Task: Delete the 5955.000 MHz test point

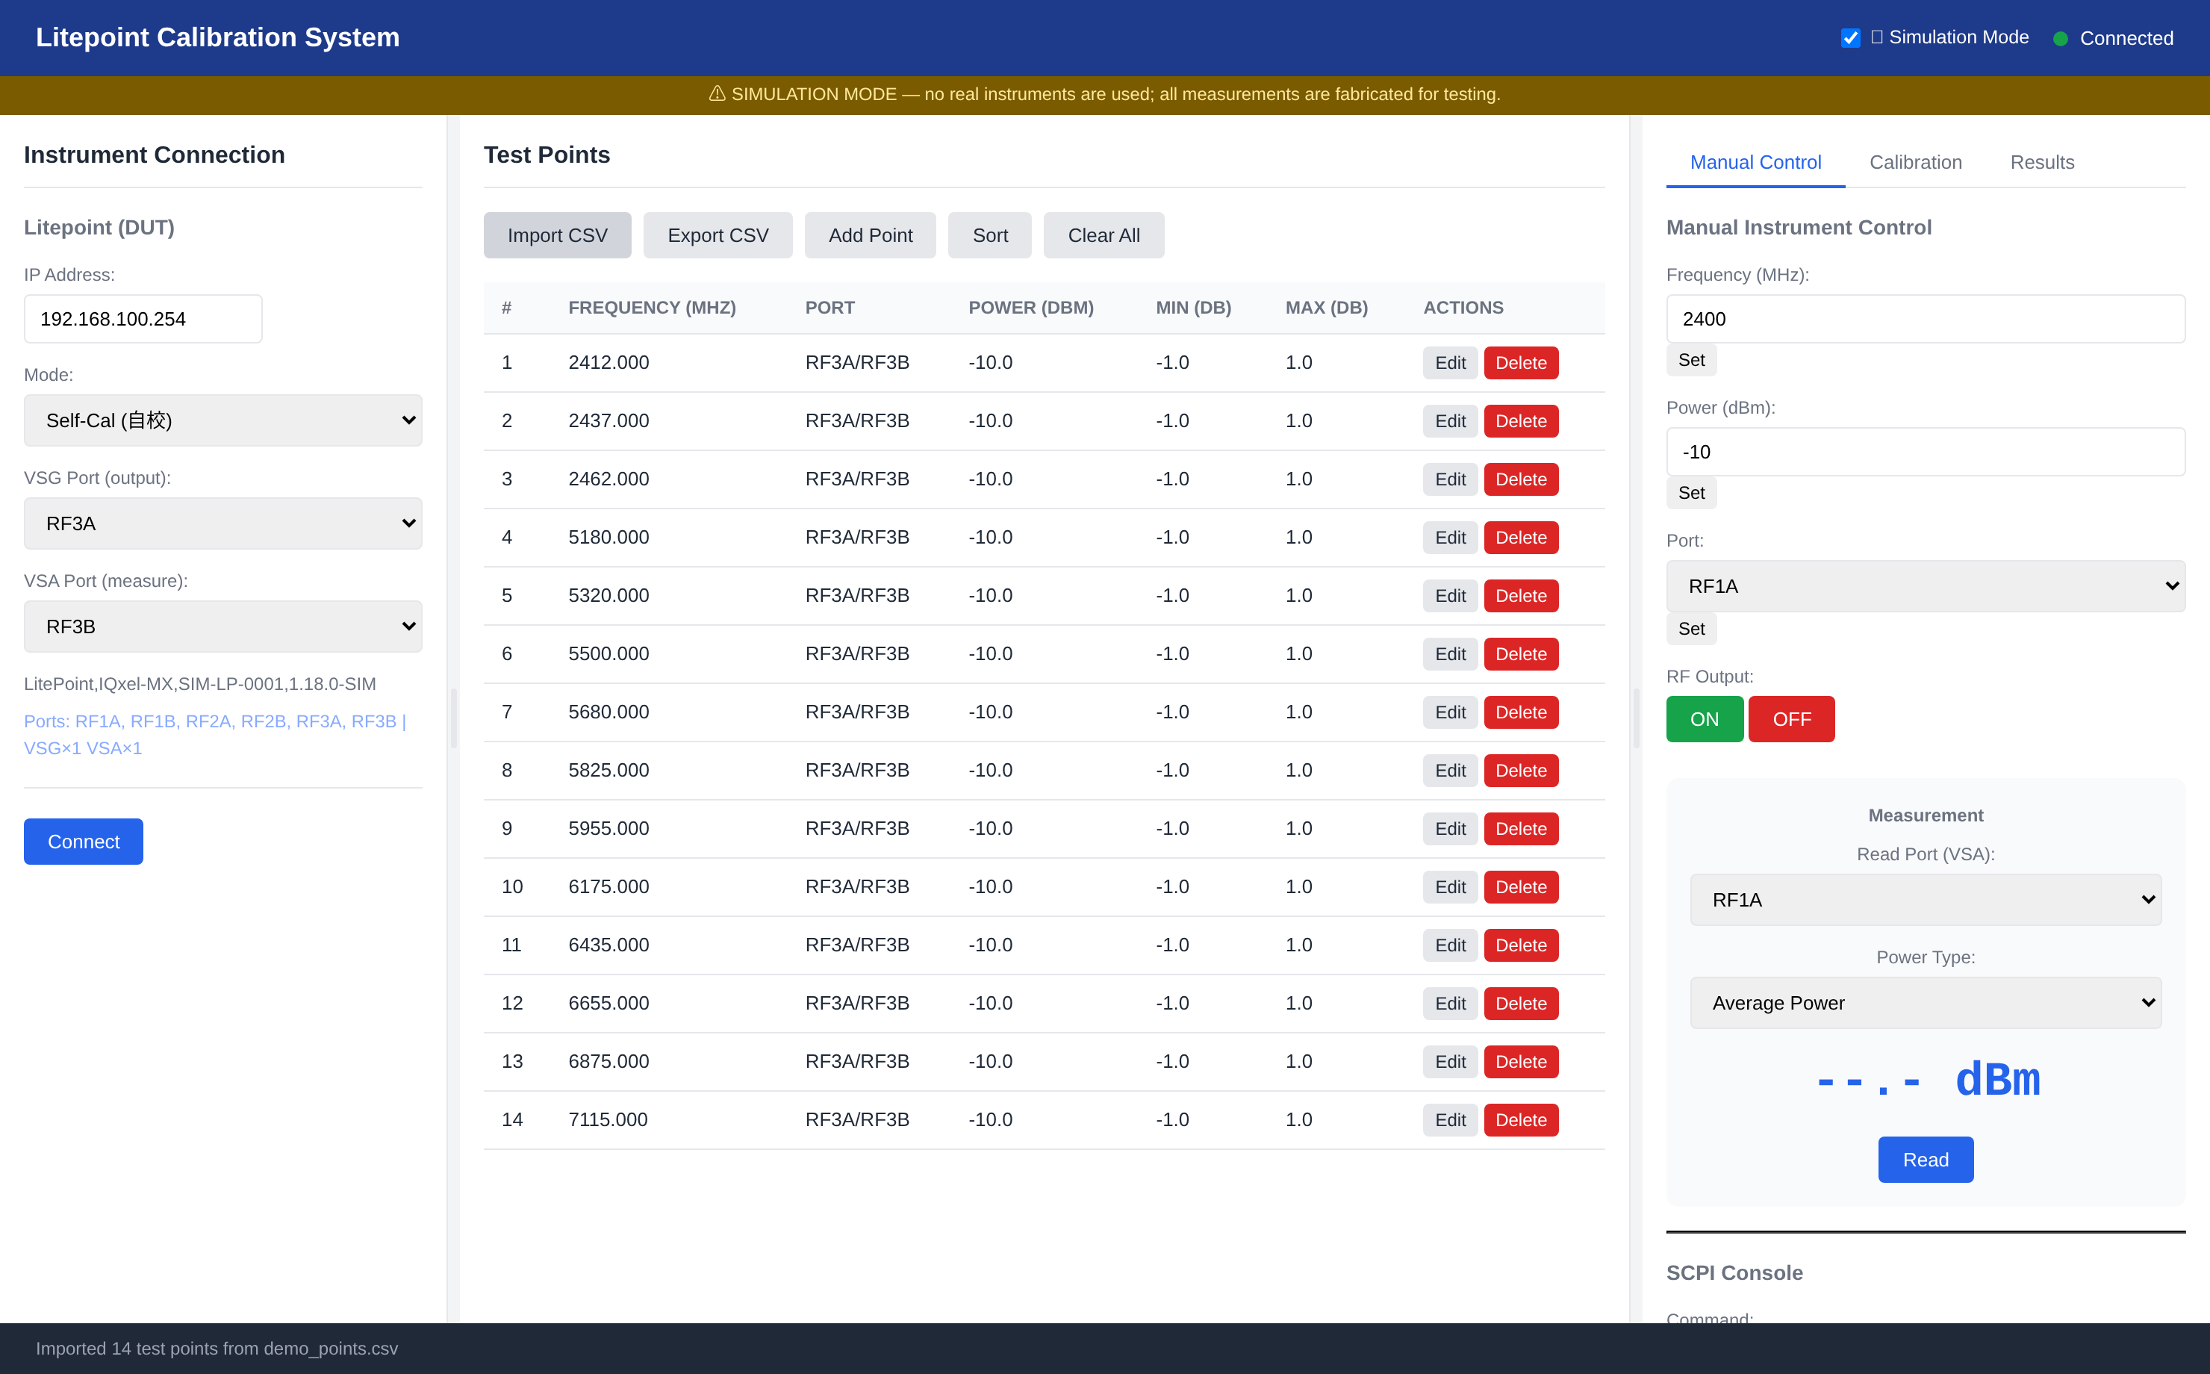Action: pyautogui.click(x=1521, y=828)
